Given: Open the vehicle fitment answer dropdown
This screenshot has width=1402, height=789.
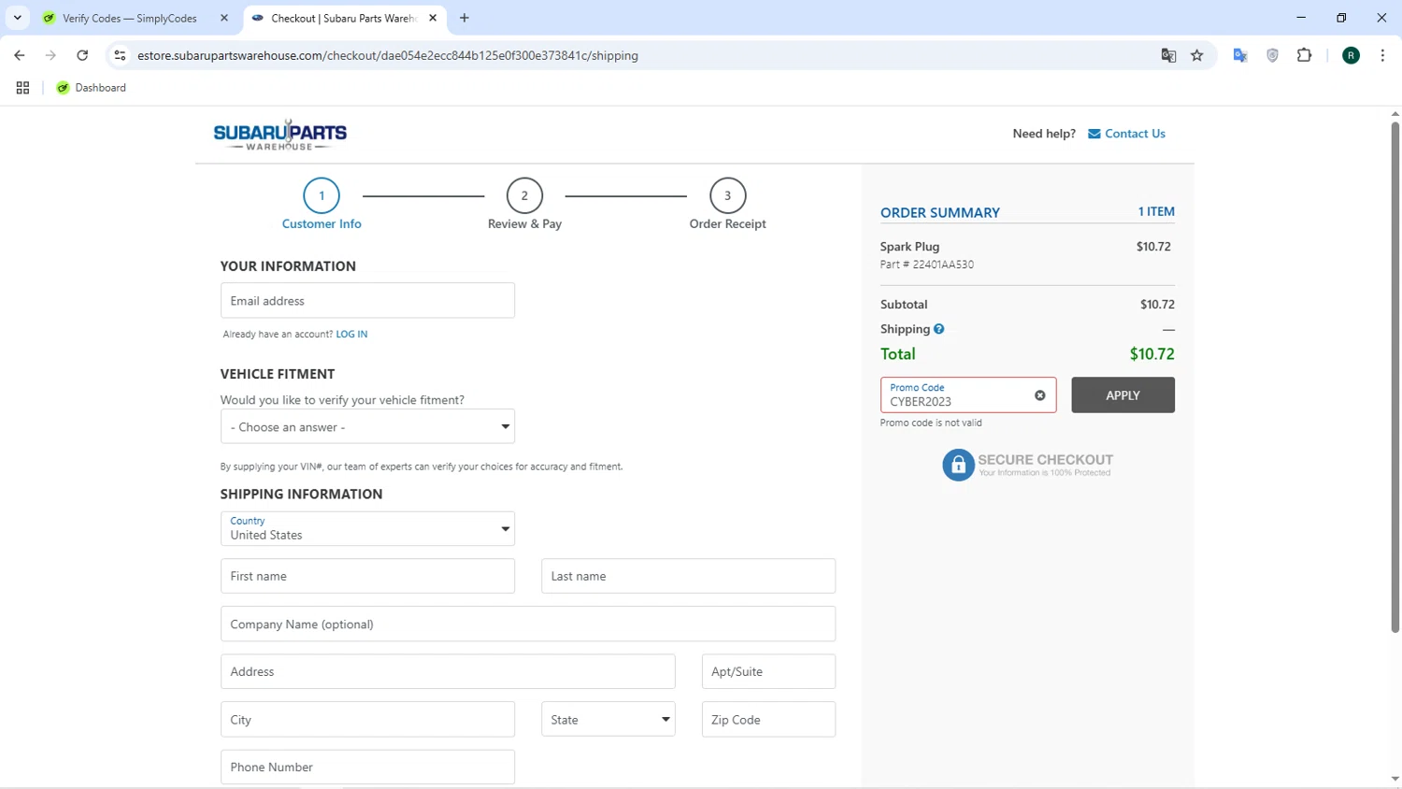Looking at the screenshot, I should (x=367, y=426).
